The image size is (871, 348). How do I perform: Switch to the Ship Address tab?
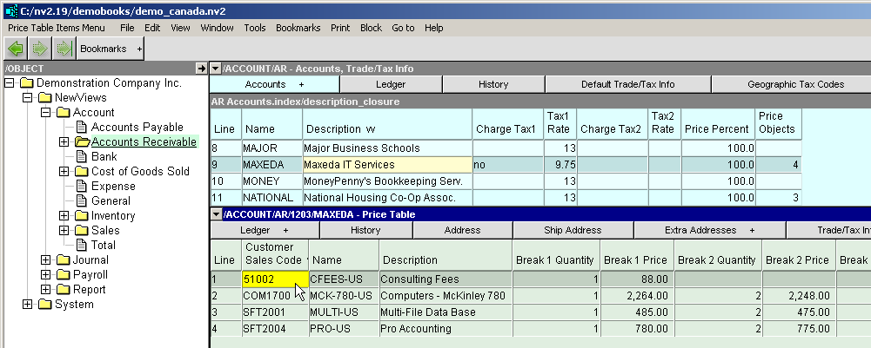click(573, 230)
